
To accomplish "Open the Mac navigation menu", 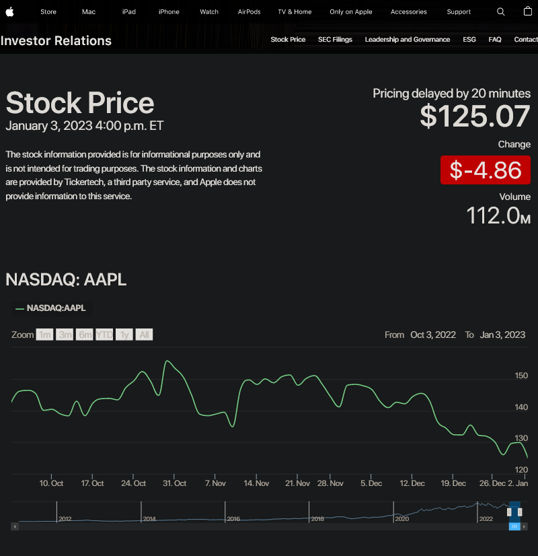I will pyautogui.click(x=89, y=11).
